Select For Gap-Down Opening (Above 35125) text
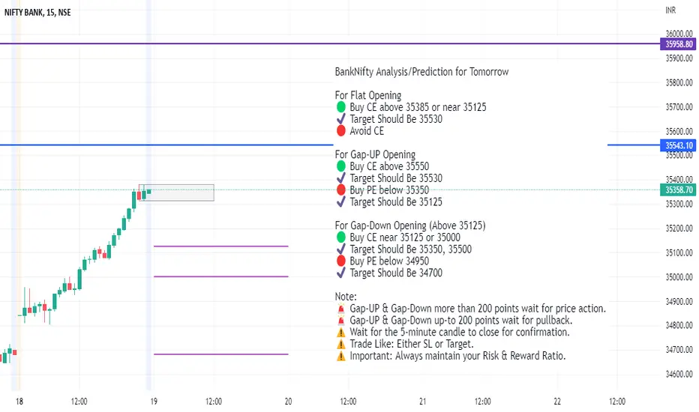The width and height of the screenshot is (699, 412). (x=410, y=225)
